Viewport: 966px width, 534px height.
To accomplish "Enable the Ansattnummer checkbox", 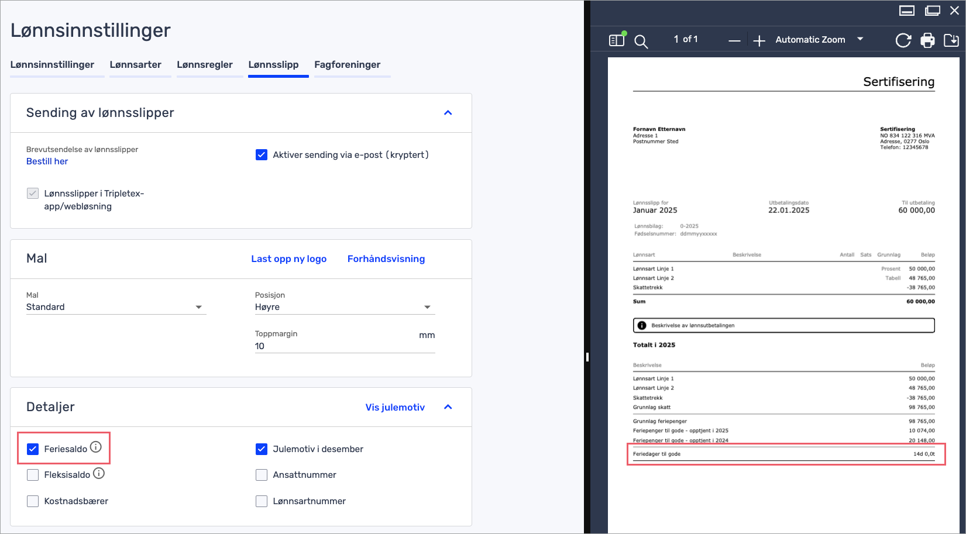I will [262, 475].
